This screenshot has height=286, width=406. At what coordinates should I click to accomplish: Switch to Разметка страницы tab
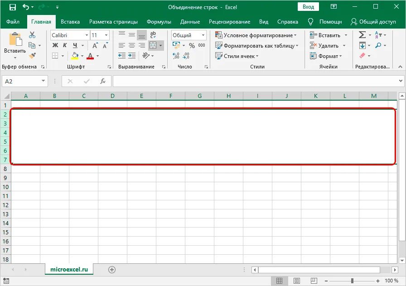click(113, 22)
